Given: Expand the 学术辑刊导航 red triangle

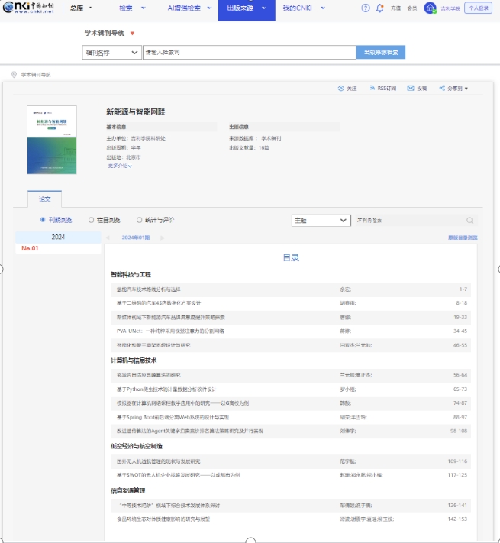Looking at the screenshot, I should pyautogui.click(x=132, y=34).
